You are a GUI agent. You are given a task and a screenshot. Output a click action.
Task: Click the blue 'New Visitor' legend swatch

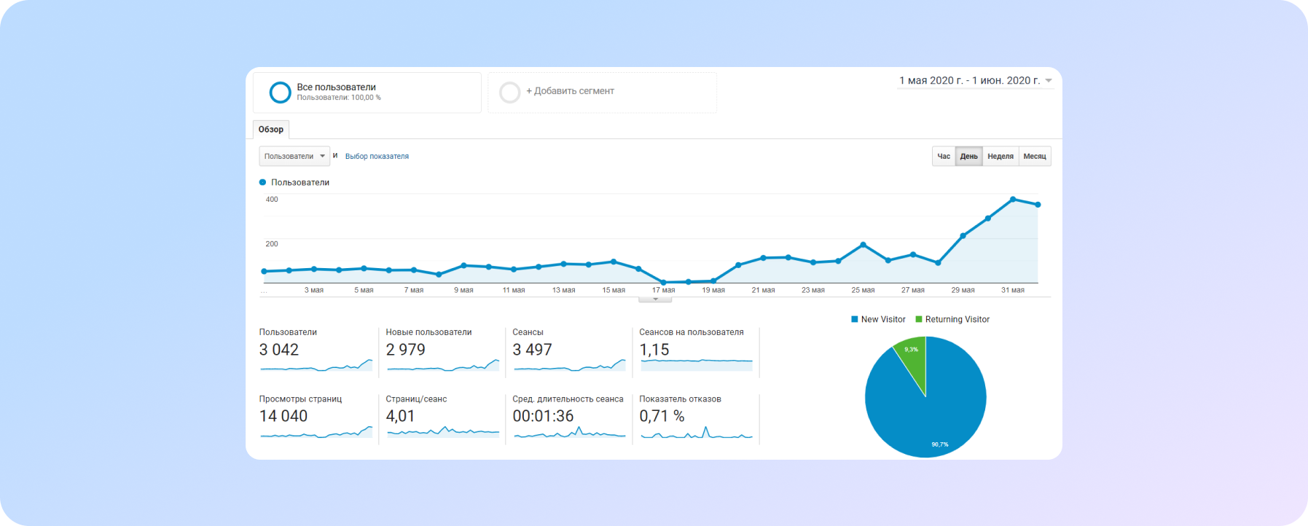855,319
